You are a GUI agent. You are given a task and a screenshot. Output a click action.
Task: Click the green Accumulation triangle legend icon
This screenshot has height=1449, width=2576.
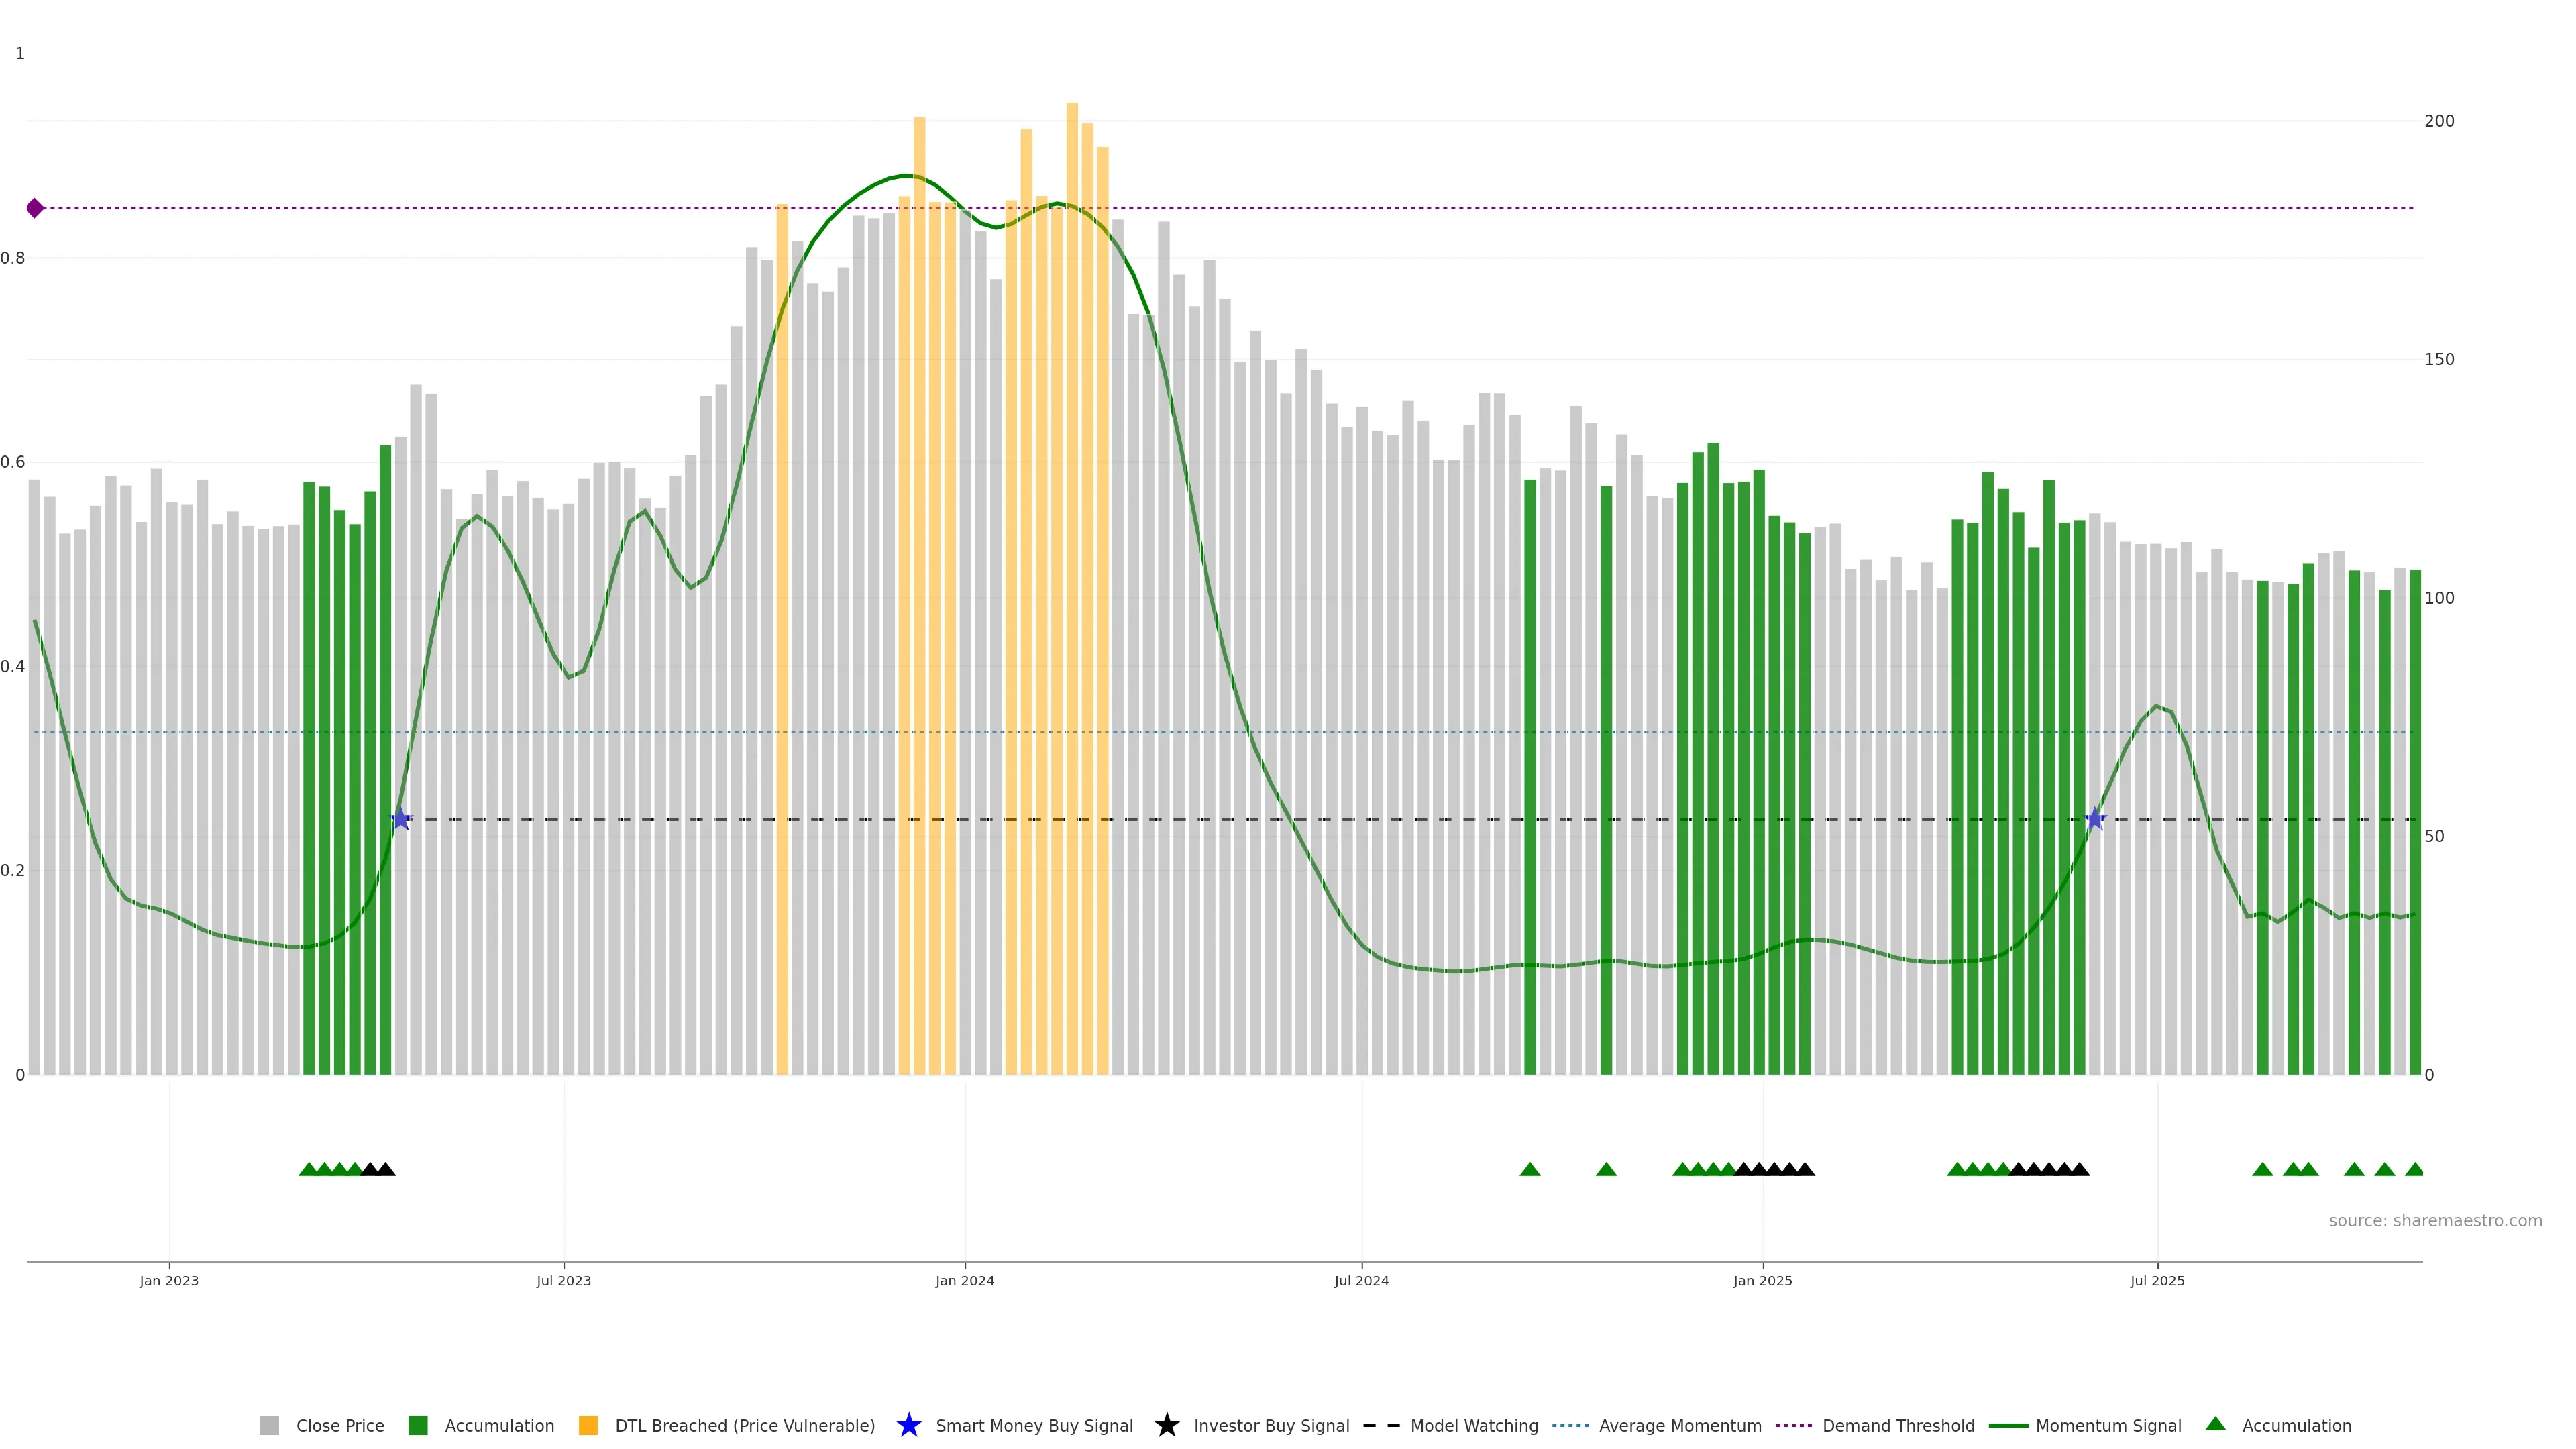(x=2215, y=1424)
